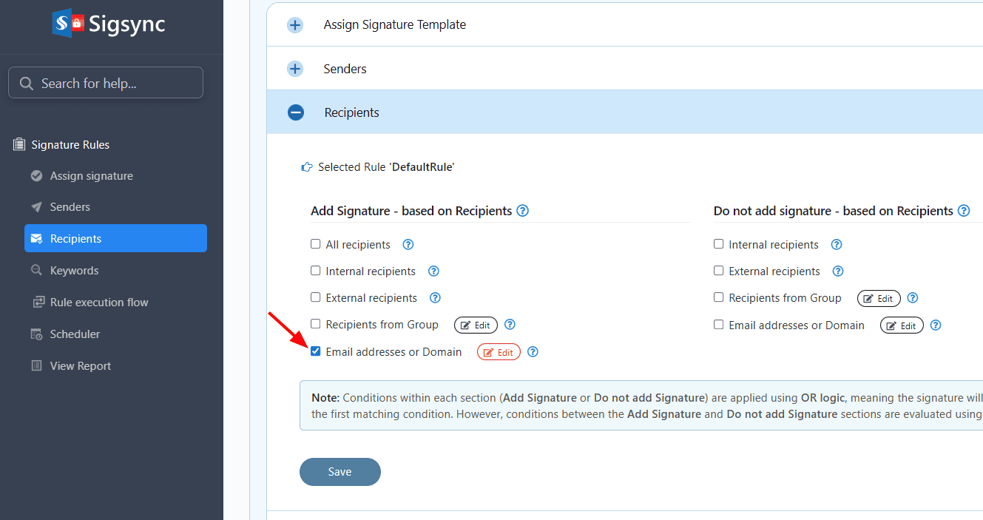Click help icon after checked Email addresses Edit

pos(533,352)
